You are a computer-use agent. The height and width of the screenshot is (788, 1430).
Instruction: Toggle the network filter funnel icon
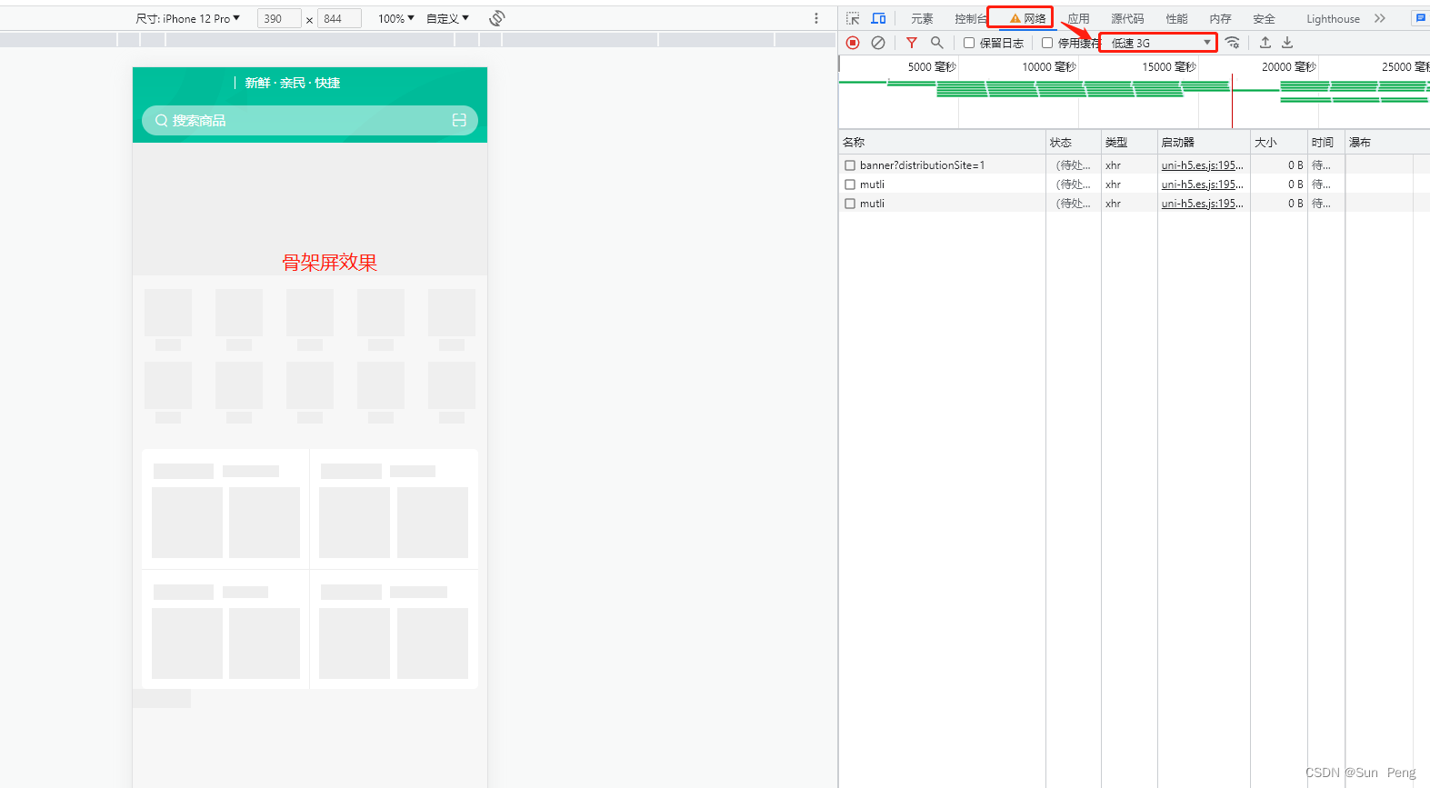[x=912, y=43]
